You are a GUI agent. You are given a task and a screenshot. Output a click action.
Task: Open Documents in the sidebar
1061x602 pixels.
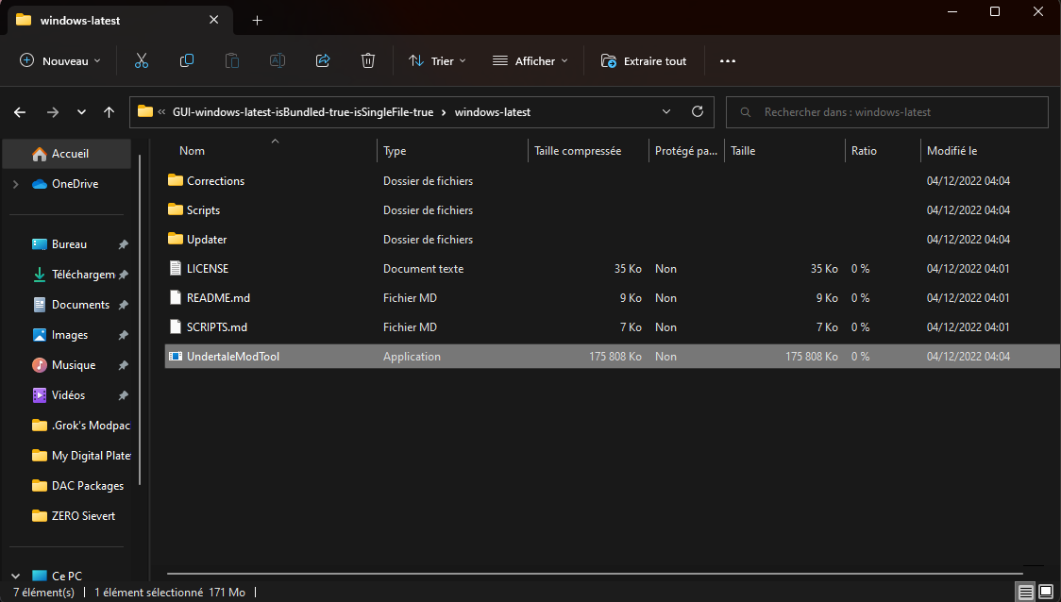[x=71, y=305]
